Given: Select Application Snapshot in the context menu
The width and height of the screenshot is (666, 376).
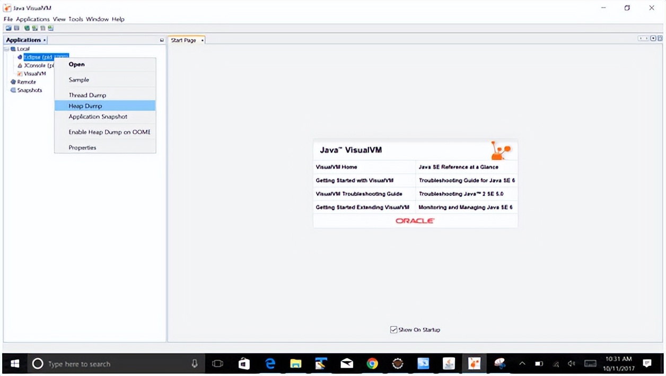Looking at the screenshot, I should pyautogui.click(x=105, y=117).
